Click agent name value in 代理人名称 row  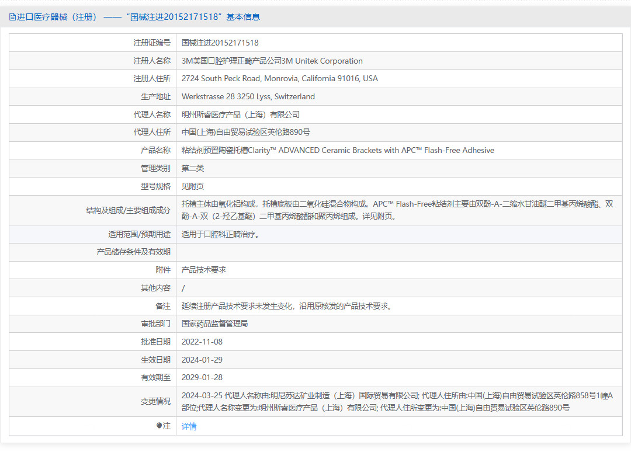(x=240, y=114)
